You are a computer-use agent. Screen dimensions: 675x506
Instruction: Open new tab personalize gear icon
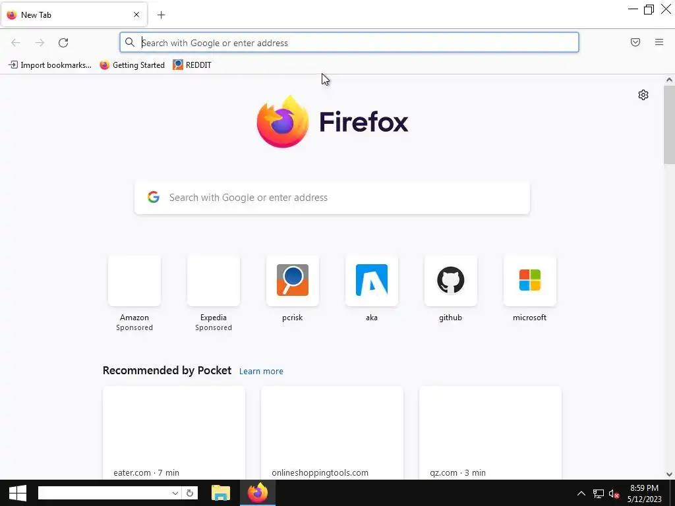click(643, 95)
